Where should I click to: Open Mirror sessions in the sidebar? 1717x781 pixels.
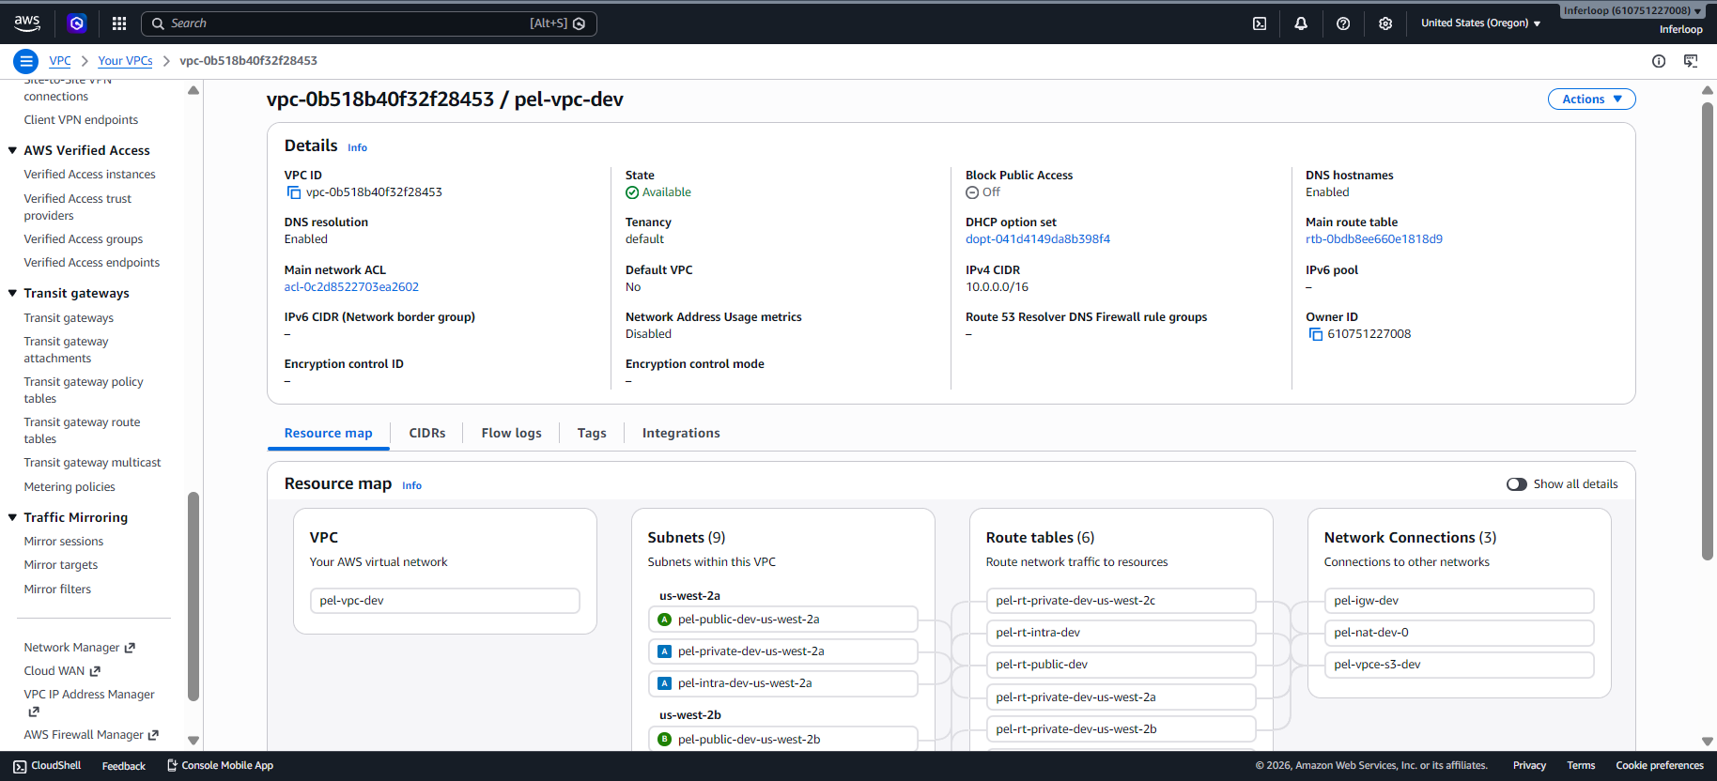(x=64, y=542)
